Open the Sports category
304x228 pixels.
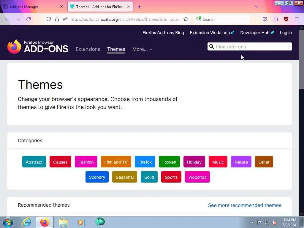pyautogui.click(x=171, y=177)
